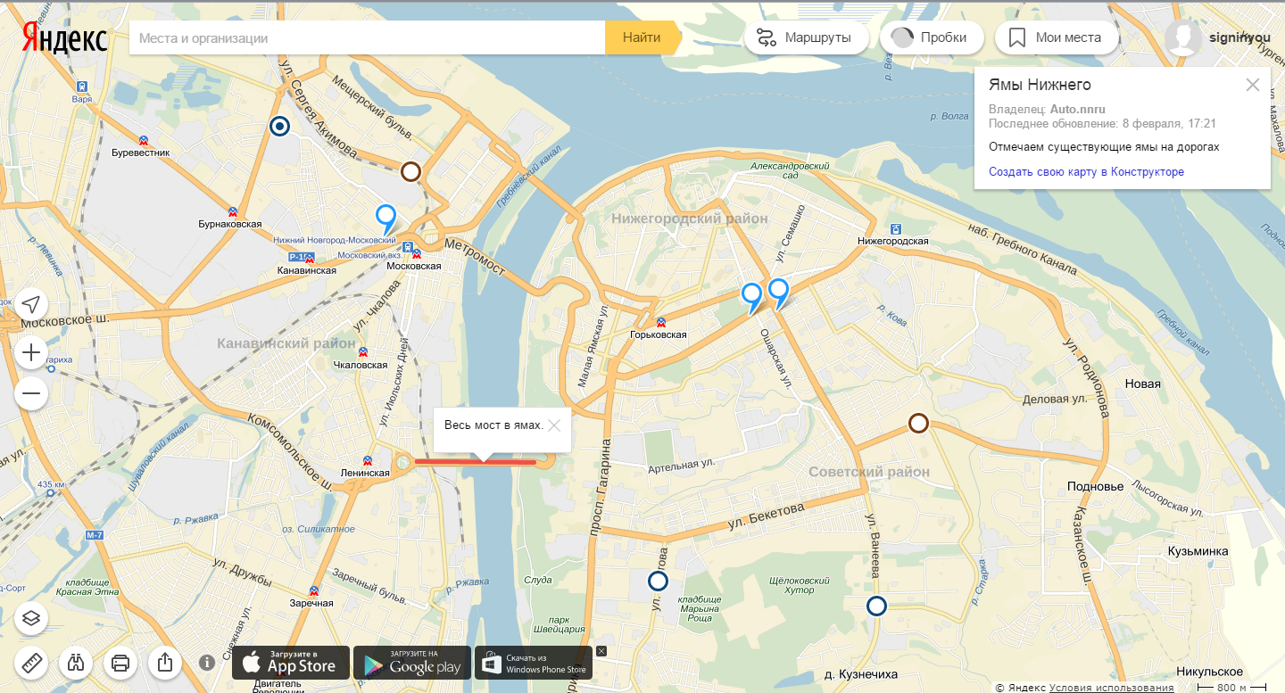1285x693 pixels.
Task: Close the 'Ямы Нижнего' info panel
Action: [1253, 85]
